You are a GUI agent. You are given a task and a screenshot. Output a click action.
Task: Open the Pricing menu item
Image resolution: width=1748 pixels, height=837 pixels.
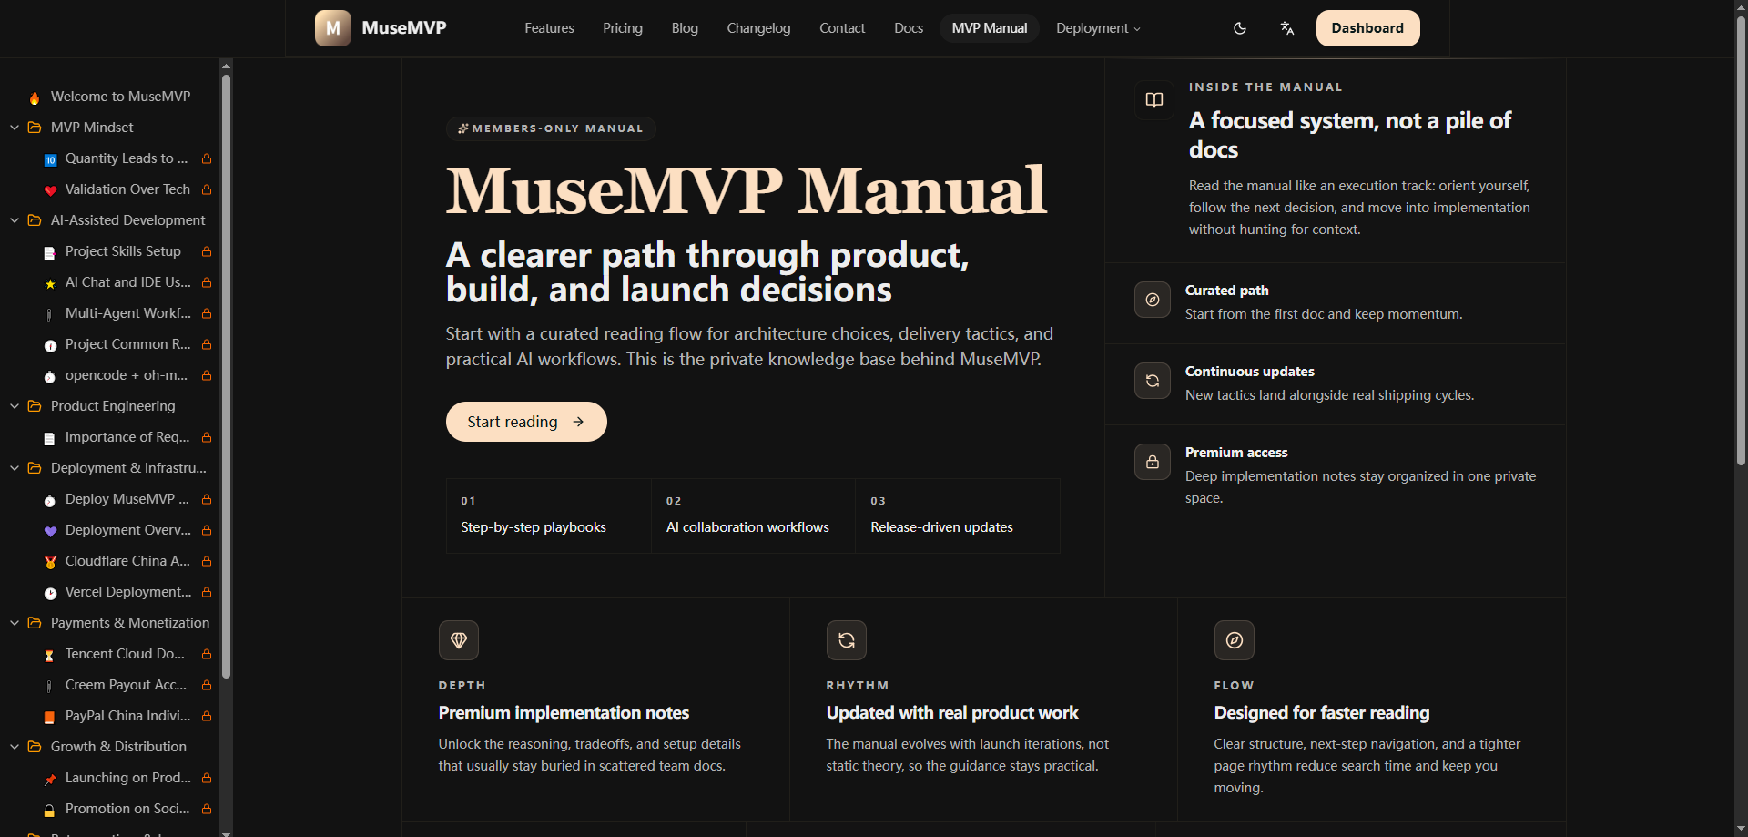point(622,28)
